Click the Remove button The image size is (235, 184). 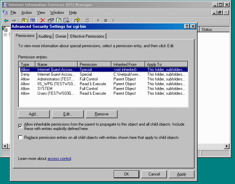click(101, 114)
